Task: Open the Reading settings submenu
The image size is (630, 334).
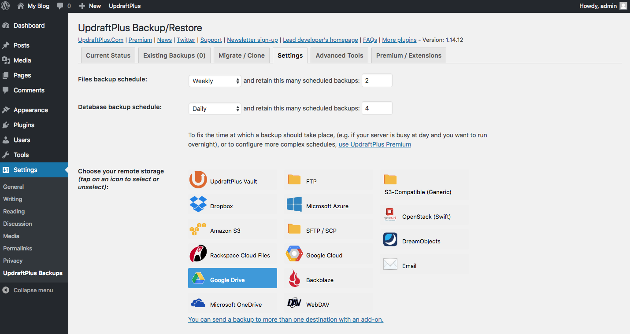Action: 14,211
